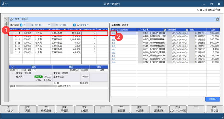The height and width of the screenshot is (119, 224).
Task: Open 借方科目 column filter dropdown
Action: 49,30
